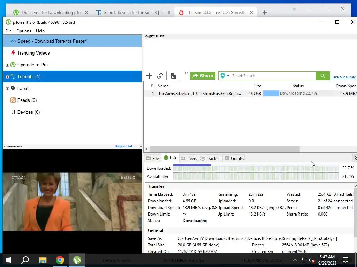Click the Create New Torrent file icon
The height and width of the screenshot is (267, 357).
[174, 76]
